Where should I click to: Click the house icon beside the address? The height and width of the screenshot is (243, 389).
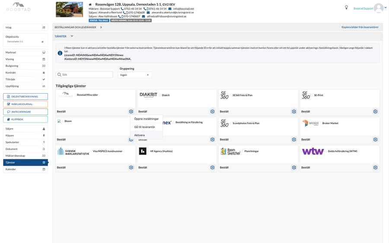pos(90,4)
